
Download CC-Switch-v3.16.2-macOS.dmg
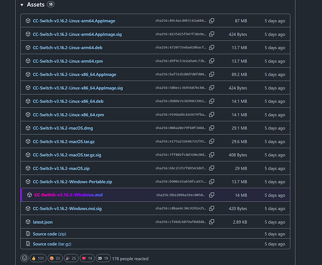[63, 128]
